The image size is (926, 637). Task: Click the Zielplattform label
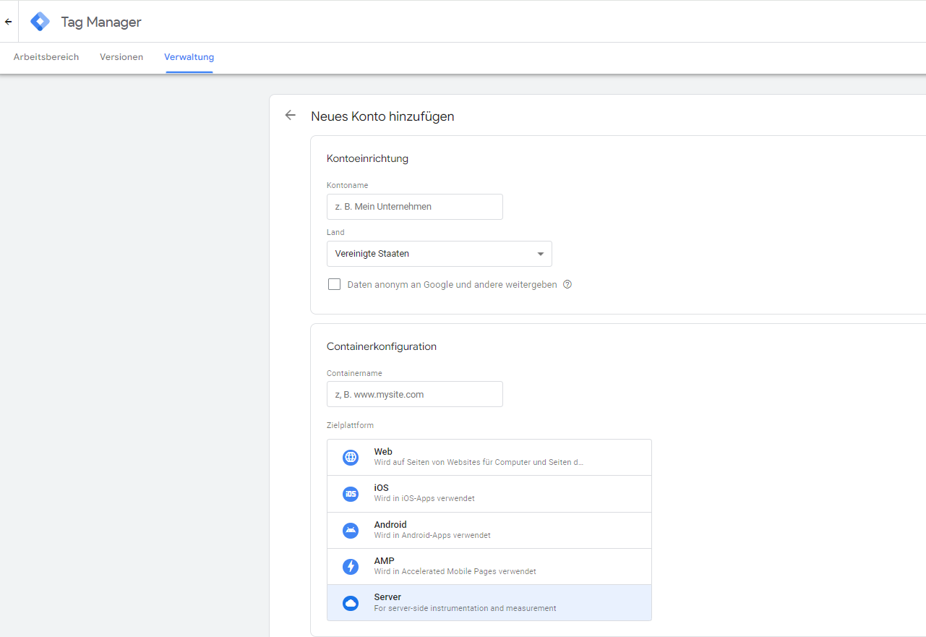pos(350,425)
